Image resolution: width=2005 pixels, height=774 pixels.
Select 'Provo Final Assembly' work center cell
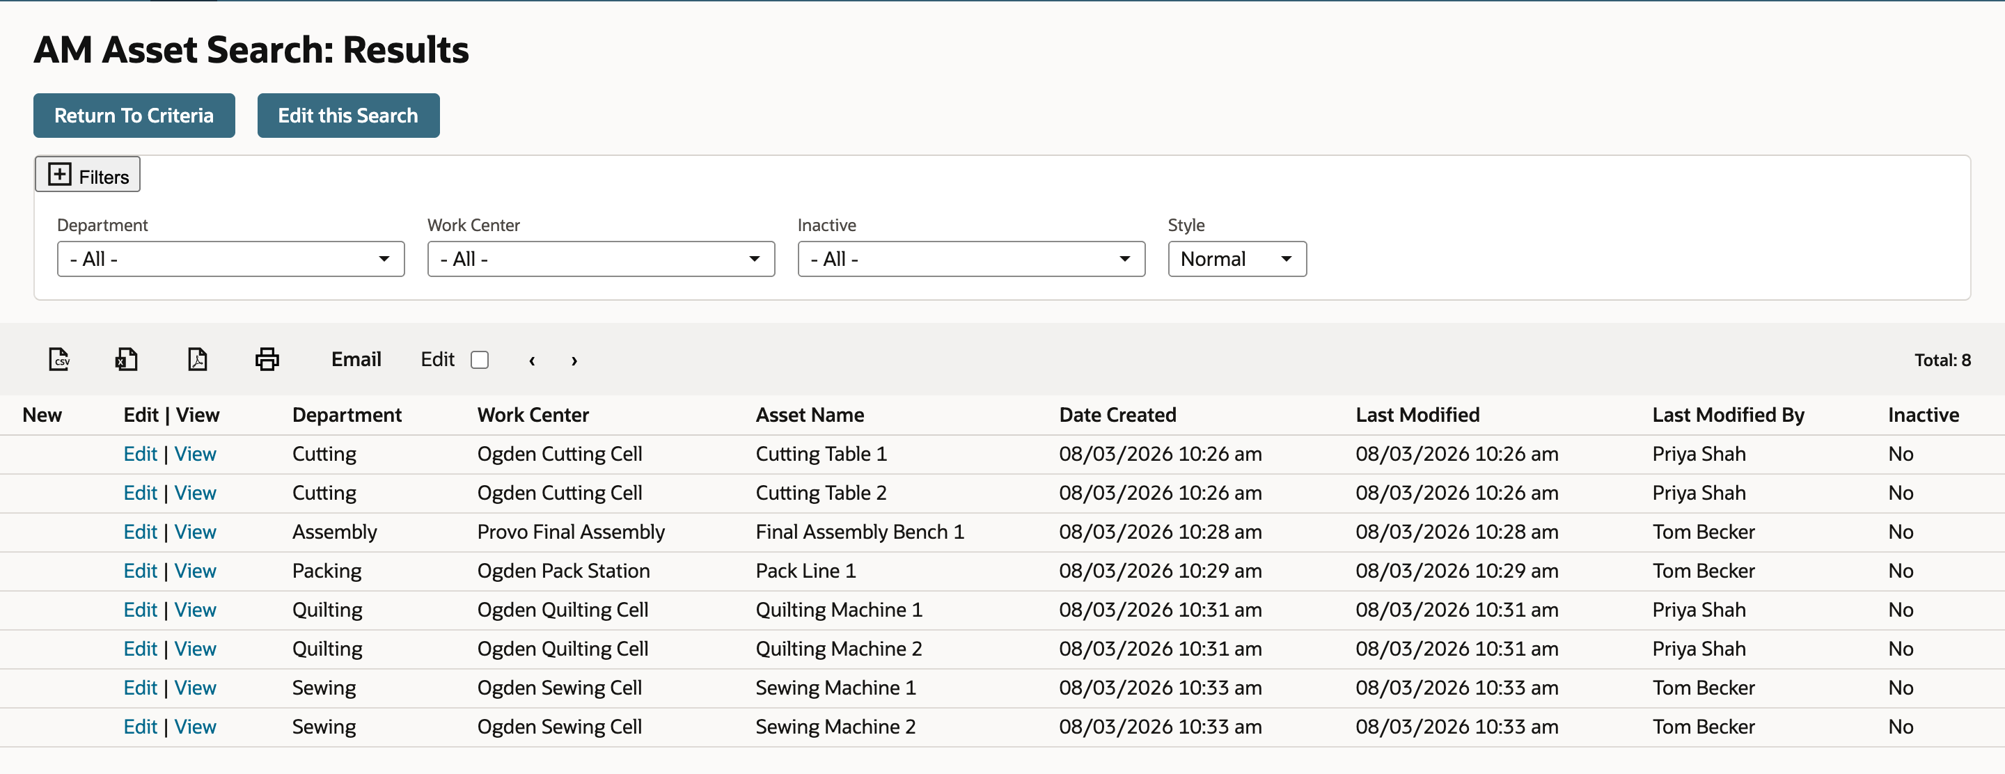[x=571, y=532]
